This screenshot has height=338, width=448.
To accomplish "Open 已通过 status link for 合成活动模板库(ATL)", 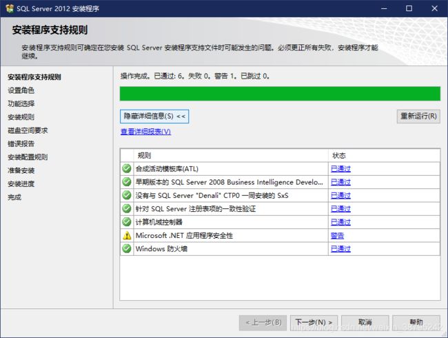I will 340,169.
